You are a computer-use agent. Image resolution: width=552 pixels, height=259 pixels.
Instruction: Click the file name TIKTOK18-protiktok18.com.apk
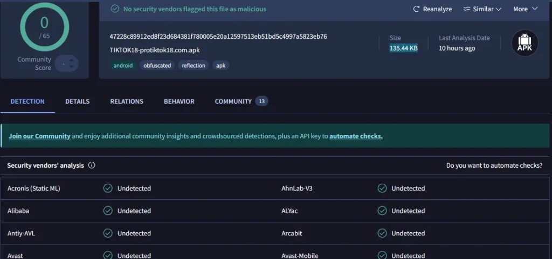tap(155, 50)
